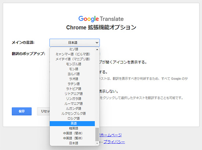Pick 日本語 at bottom of list
Viewport: 202px width, 150px height.
coord(72,143)
